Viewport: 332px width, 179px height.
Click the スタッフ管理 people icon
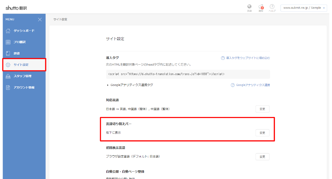(8, 76)
